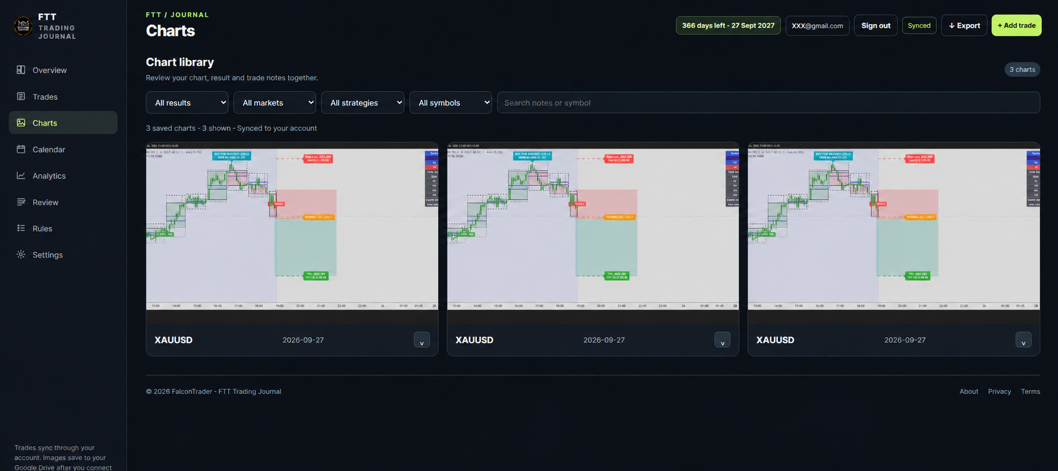Image resolution: width=1058 pixels, height=471 pixels.
Task: Click the Export button
Action: click(964, 25)
